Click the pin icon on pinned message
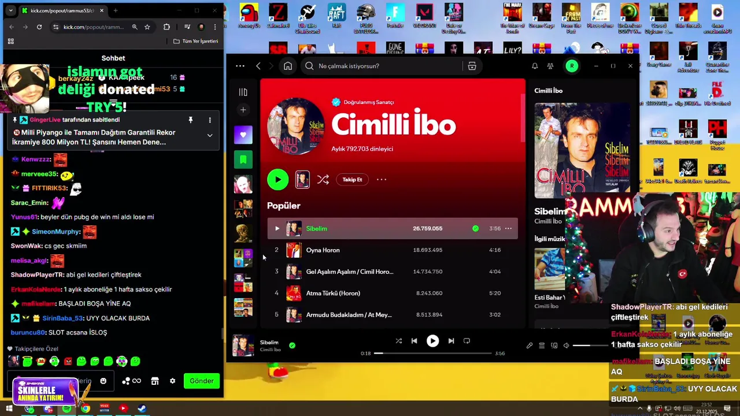Screen dimensions: 740x416 190,120
